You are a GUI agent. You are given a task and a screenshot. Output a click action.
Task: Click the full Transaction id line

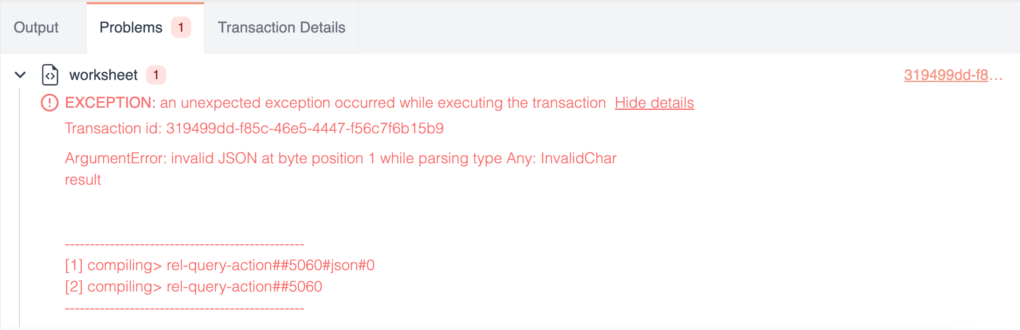(254, 128)
